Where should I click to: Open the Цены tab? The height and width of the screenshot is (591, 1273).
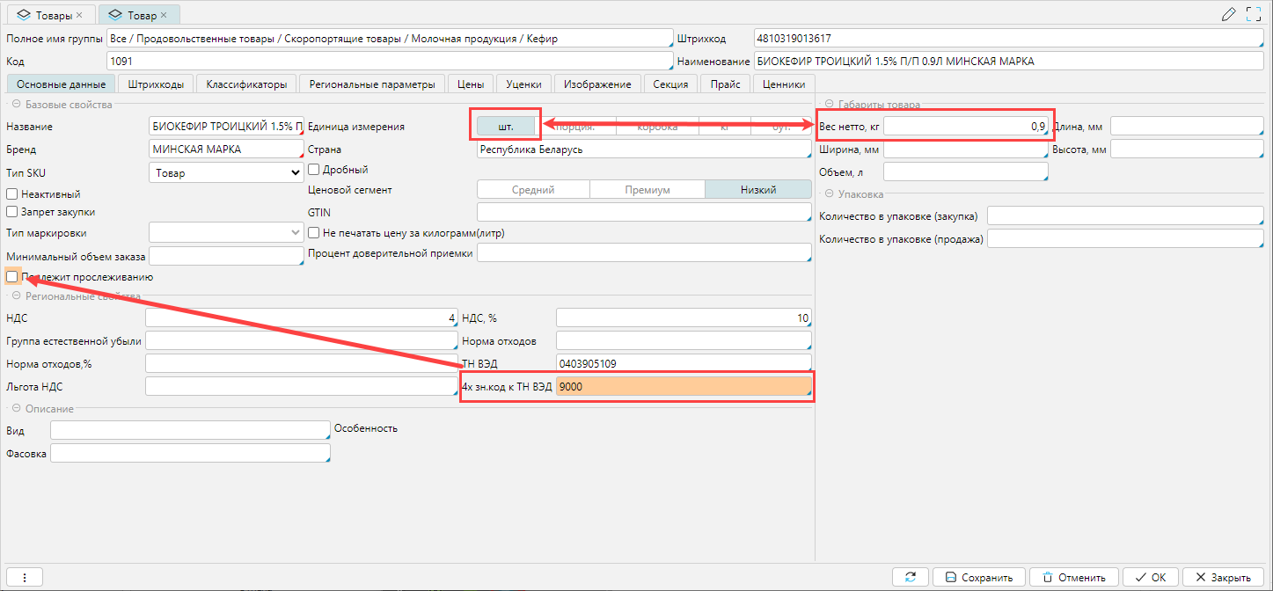point(471,84)
